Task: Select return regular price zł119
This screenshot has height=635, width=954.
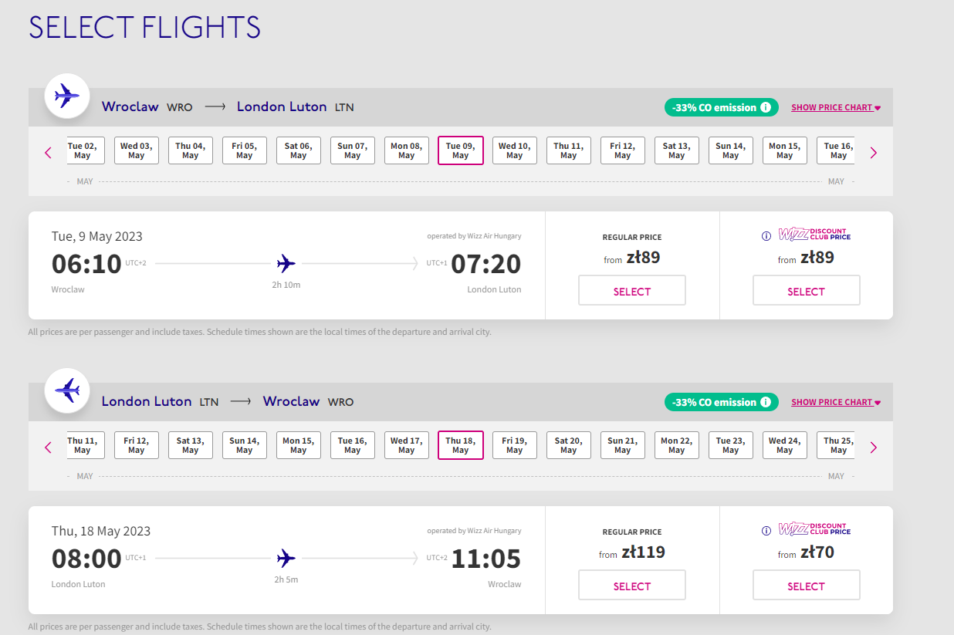Action: pyautogui.click(x=632, y=586)
